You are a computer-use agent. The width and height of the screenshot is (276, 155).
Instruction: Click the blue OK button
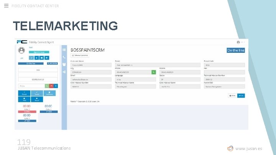tap(241, 96)
